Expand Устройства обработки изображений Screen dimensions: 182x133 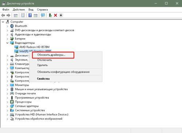[x=7, y=119]
